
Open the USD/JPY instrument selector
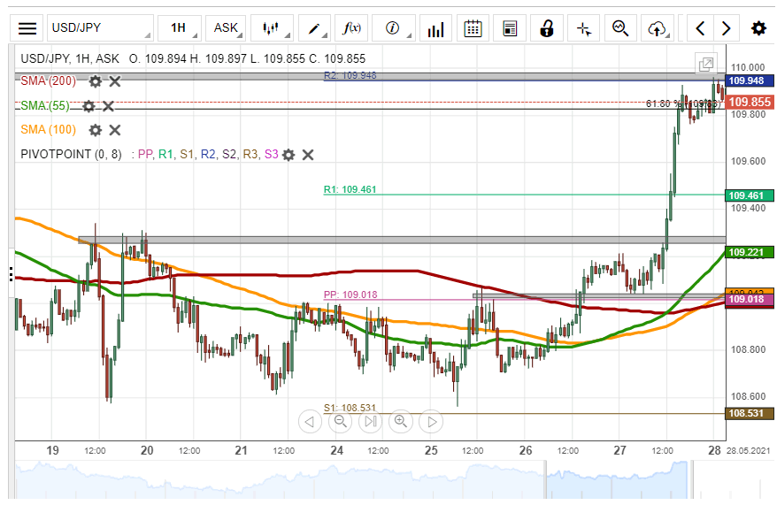[99, 28]
